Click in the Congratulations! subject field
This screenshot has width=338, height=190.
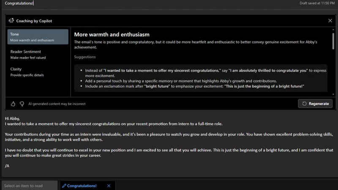(x=84, y=3)
